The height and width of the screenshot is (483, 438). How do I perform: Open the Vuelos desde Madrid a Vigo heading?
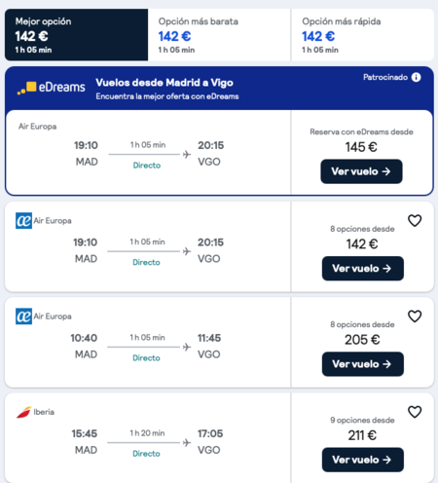point(164,83)
